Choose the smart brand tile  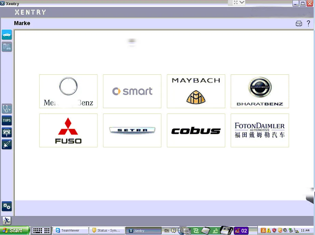[x=132, y=91]
